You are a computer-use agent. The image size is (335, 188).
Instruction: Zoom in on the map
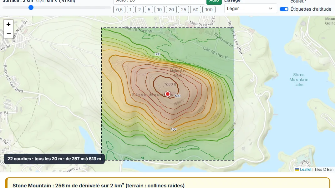tap(8, 24)
